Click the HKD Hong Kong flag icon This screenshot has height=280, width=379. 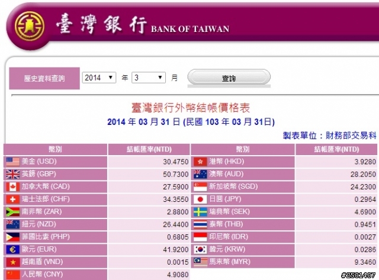(x=200, y=162)
